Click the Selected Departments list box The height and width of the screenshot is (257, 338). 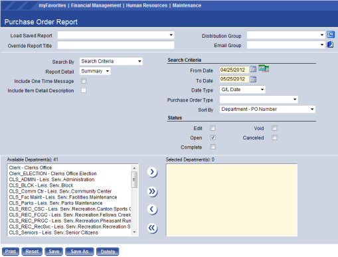(232, 200)
